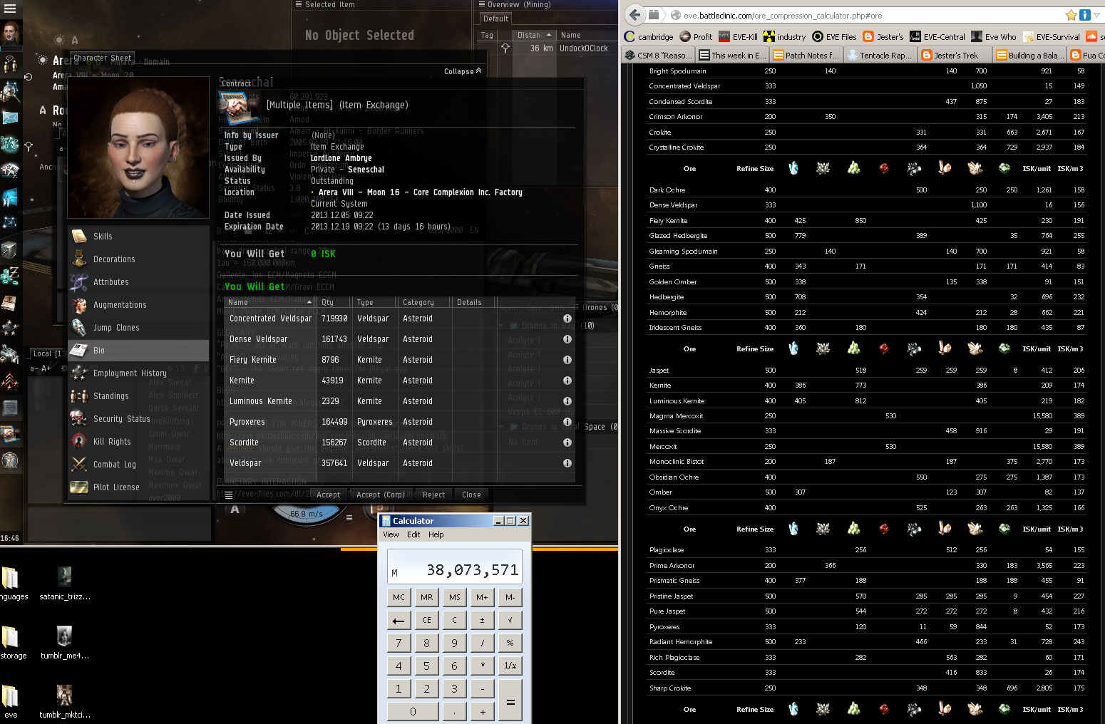
Task: Open the Patch Notes bookmark
Action: (x=806, y=55)
